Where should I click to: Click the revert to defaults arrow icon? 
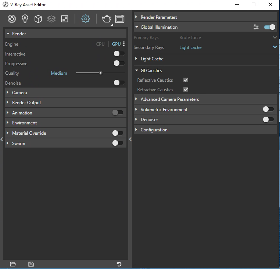point(119,264)
